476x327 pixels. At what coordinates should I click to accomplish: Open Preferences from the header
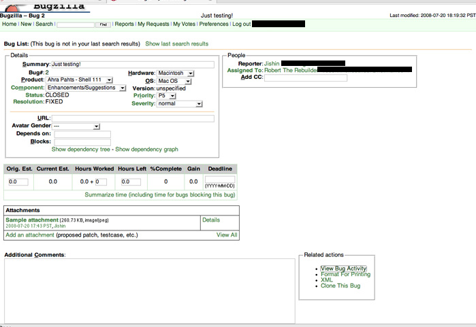(x=214, y=24)
